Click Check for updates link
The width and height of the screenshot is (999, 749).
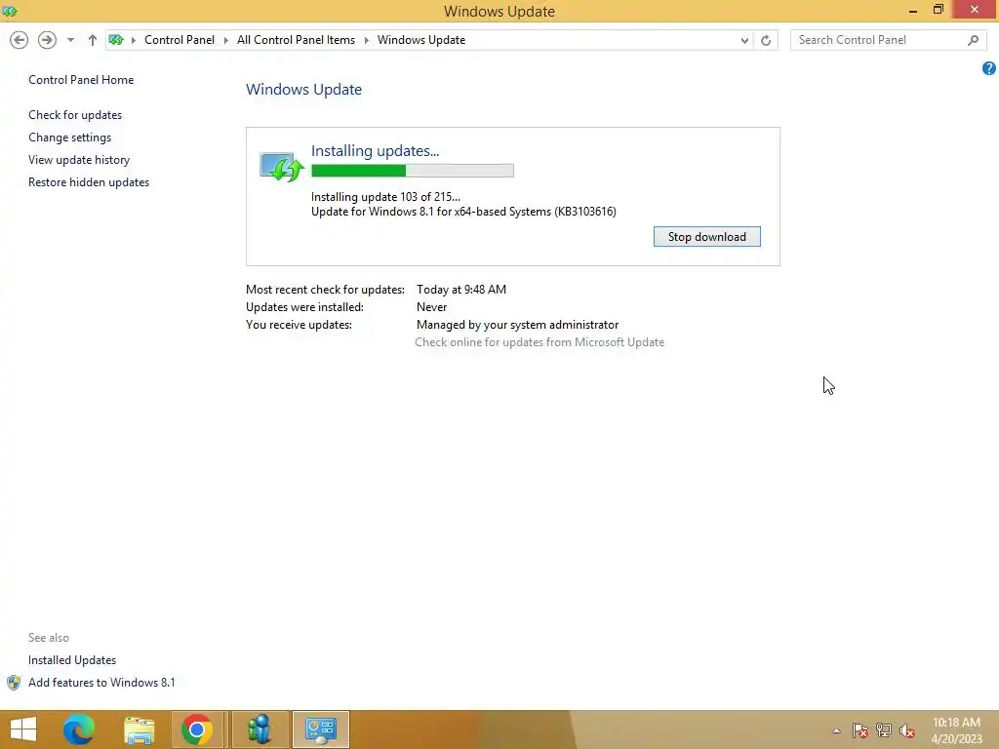click(75, 115)
